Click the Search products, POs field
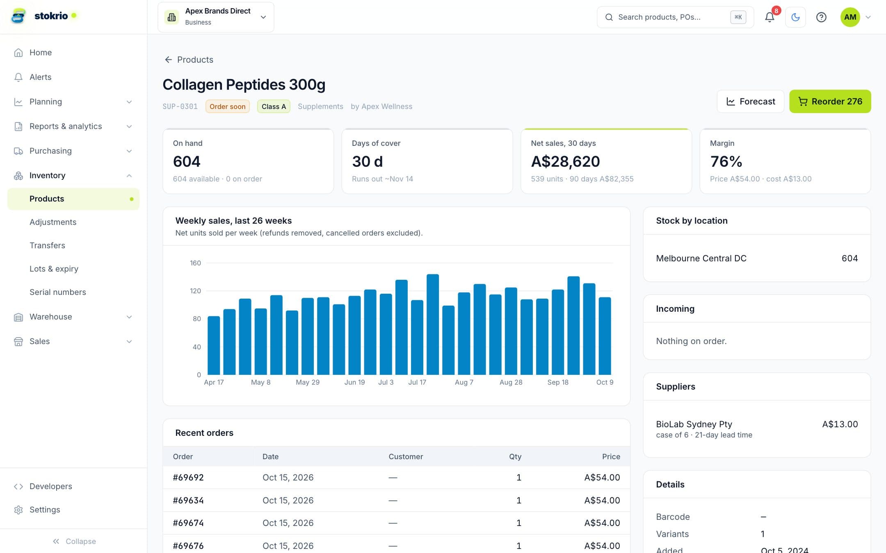Viewport: 886px width, 553px height. 675,17
